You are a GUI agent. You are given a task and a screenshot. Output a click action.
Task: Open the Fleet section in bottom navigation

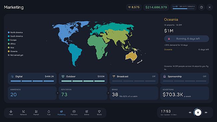point(11,113)
